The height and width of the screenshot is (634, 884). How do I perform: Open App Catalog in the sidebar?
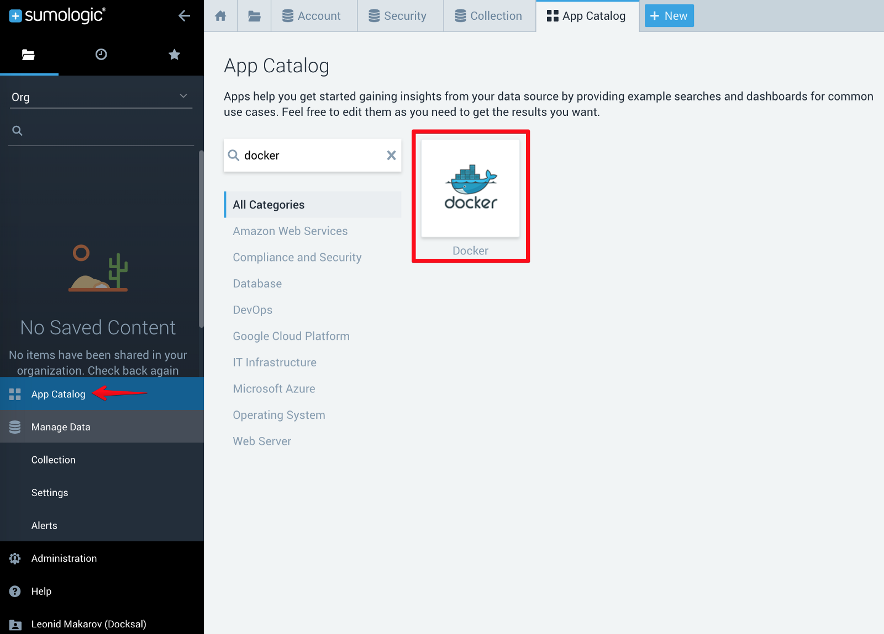pos(102,394)
